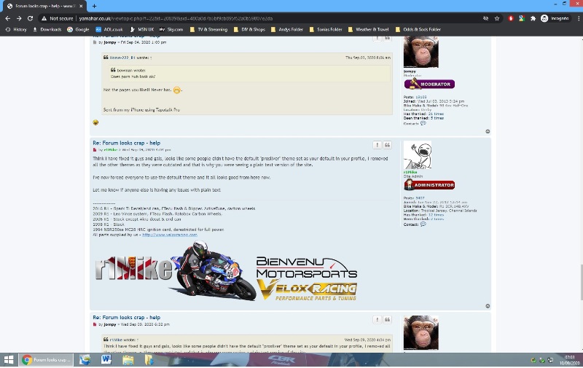Select the Forum looks crap - help tab
Viewport: 583px width, 368px height.
click(x=44, y=6)
